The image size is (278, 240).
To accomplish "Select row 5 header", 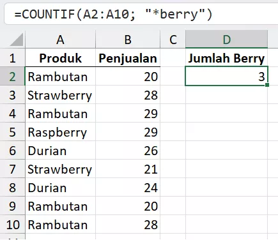I will pos(12,132).
